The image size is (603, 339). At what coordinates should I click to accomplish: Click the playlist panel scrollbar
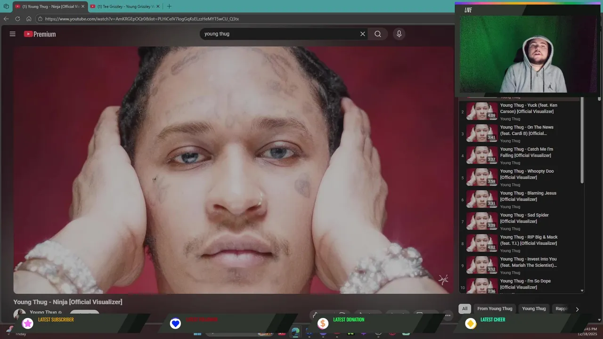[582, 141]
